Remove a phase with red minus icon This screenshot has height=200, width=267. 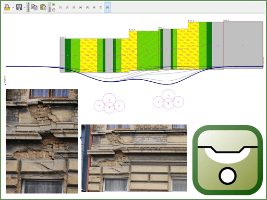click(x=54, y=10)
